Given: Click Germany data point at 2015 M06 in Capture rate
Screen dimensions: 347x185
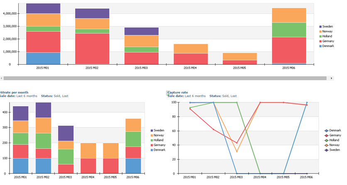Looking at the screenshot, I should click(x=307, y=105).
